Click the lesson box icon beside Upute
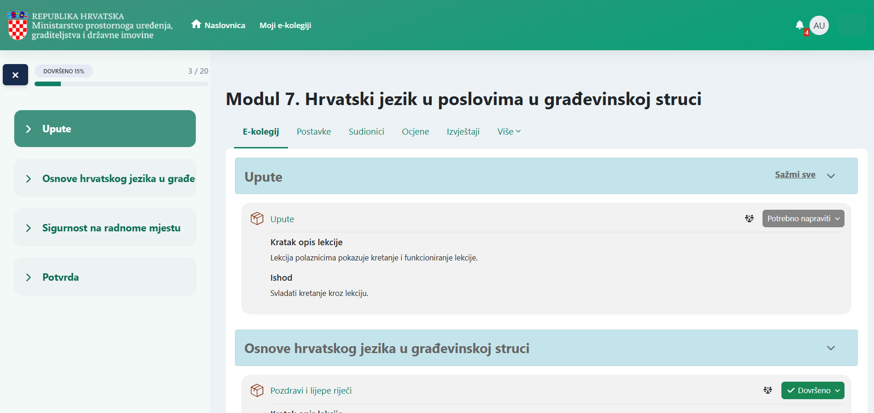The width and height of the screenshot is (874, 413). point(257,218)
